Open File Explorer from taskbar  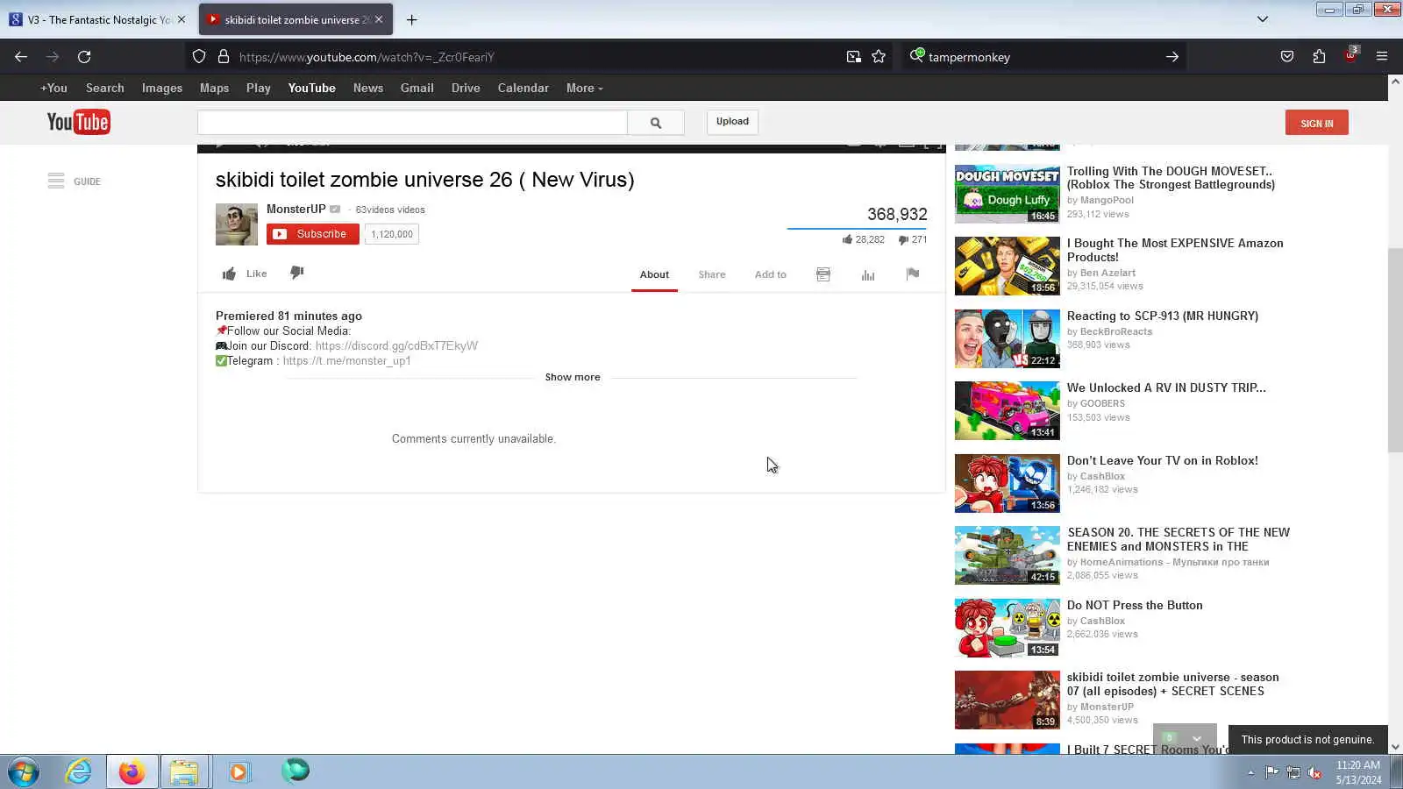tap(184, 771)
